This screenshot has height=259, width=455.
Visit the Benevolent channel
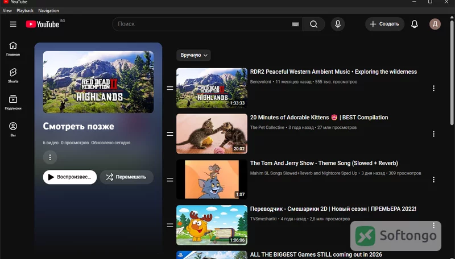click(x=260, y=82)
